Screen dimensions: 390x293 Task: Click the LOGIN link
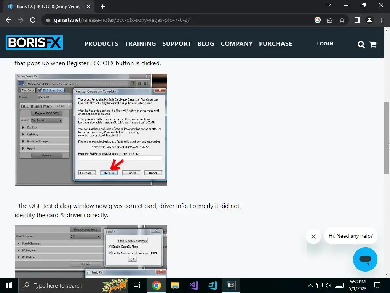325,43
